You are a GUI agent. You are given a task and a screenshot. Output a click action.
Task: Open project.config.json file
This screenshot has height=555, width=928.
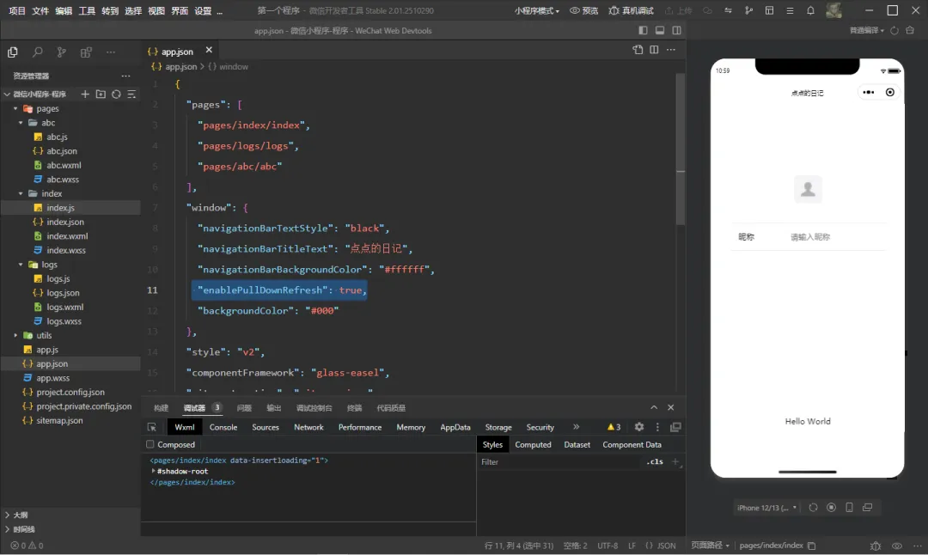70,393
